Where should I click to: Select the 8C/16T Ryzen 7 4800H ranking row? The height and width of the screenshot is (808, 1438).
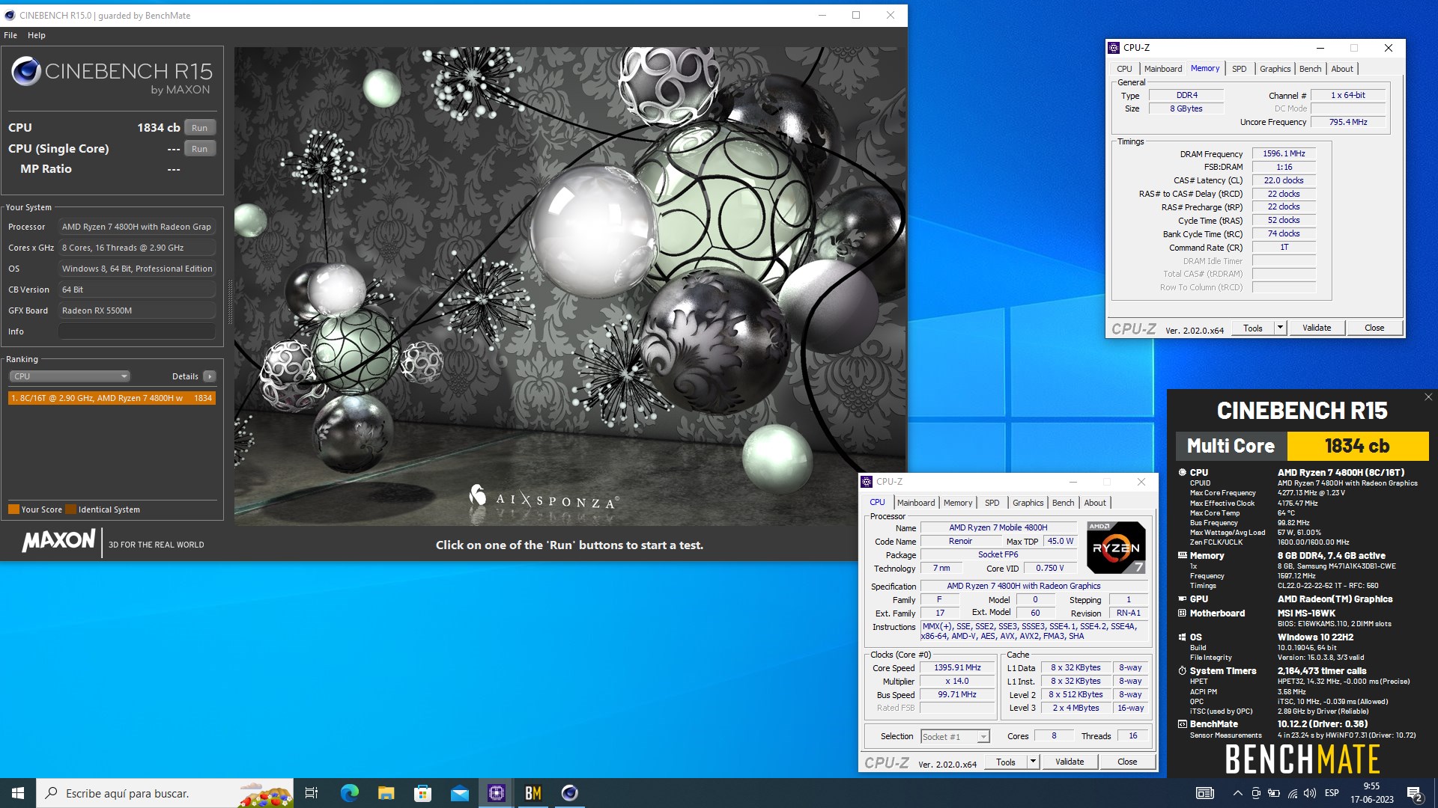(x=112, y=398)
